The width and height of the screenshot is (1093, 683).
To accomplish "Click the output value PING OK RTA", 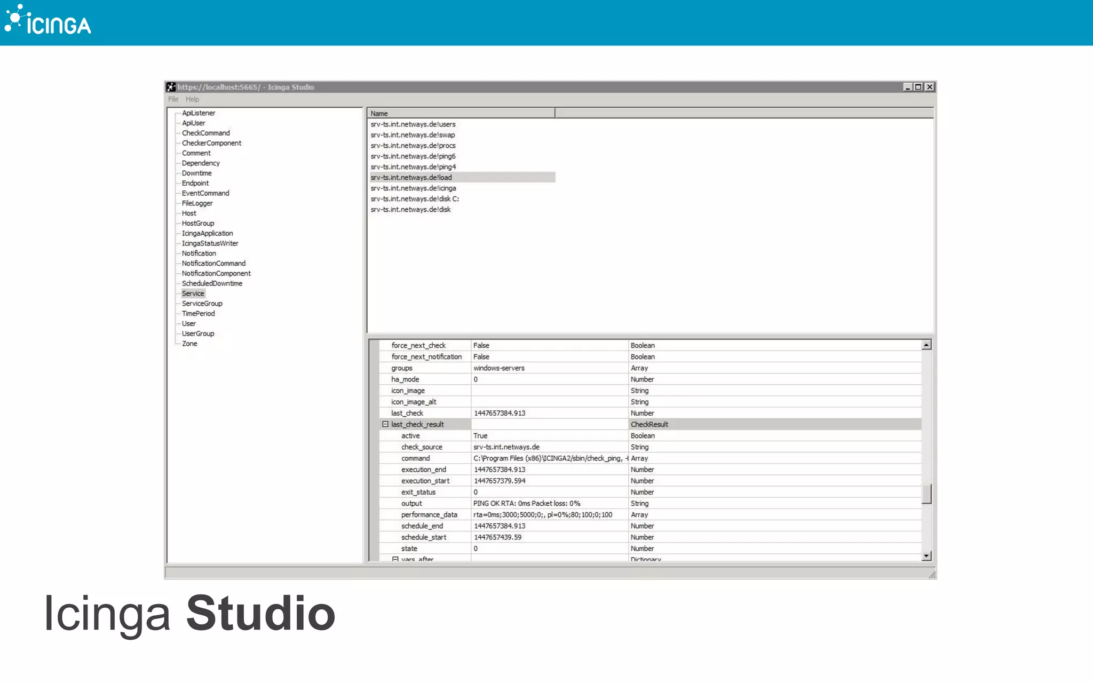I will (527, 503).
